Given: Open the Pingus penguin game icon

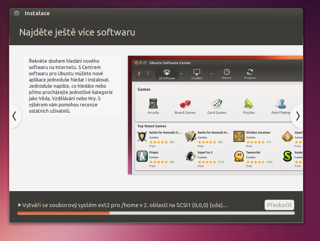Looking at the screenshot, I should 142,156.
